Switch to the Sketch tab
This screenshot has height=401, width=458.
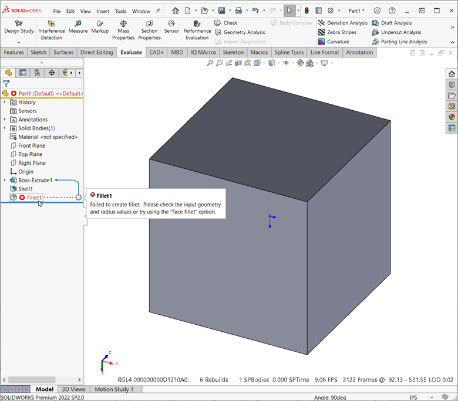(39, 53)
